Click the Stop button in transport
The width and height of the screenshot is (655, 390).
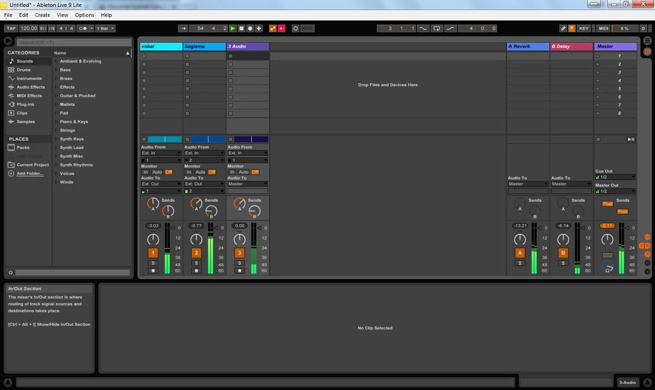(241, 28)
